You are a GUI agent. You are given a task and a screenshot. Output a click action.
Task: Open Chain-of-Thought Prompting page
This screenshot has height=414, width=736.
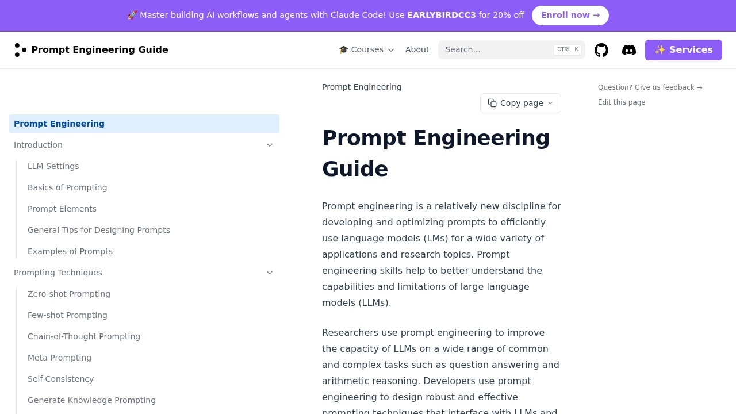84,336
